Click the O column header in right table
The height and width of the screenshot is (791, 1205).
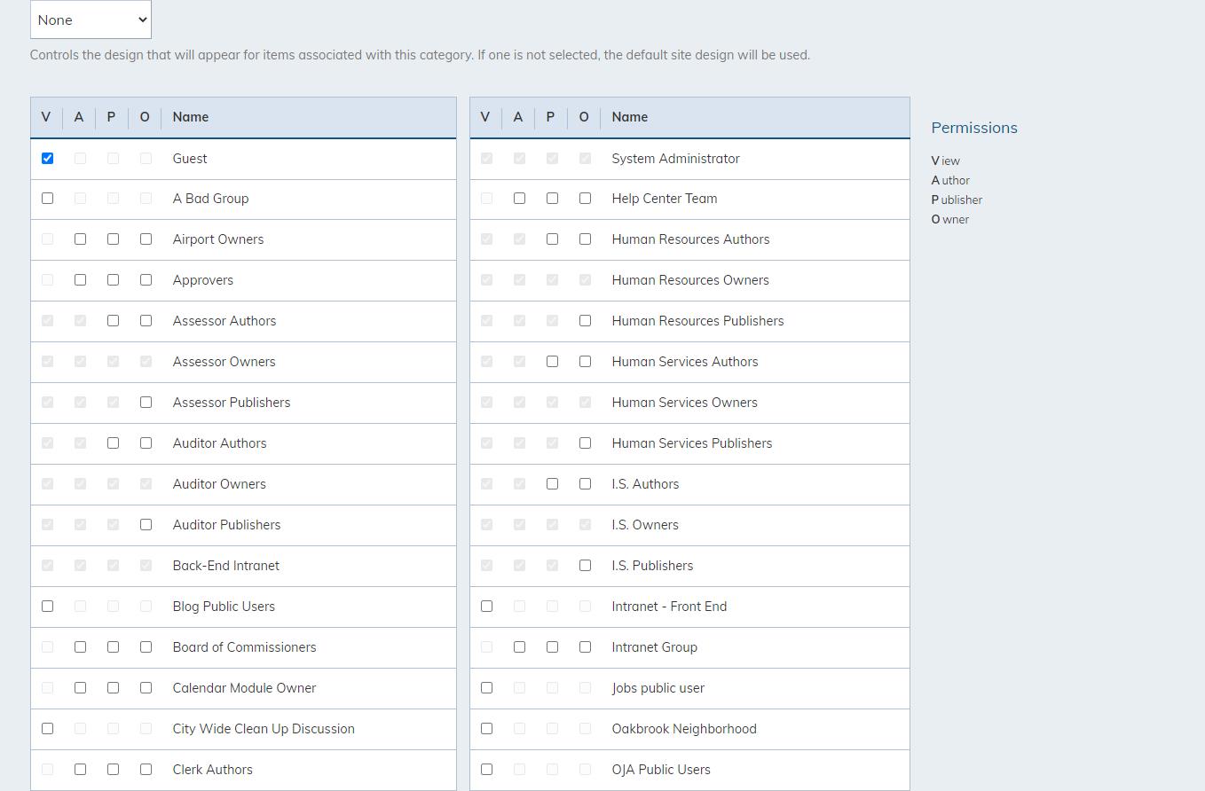pyautogui.click(x=584, y=117)
